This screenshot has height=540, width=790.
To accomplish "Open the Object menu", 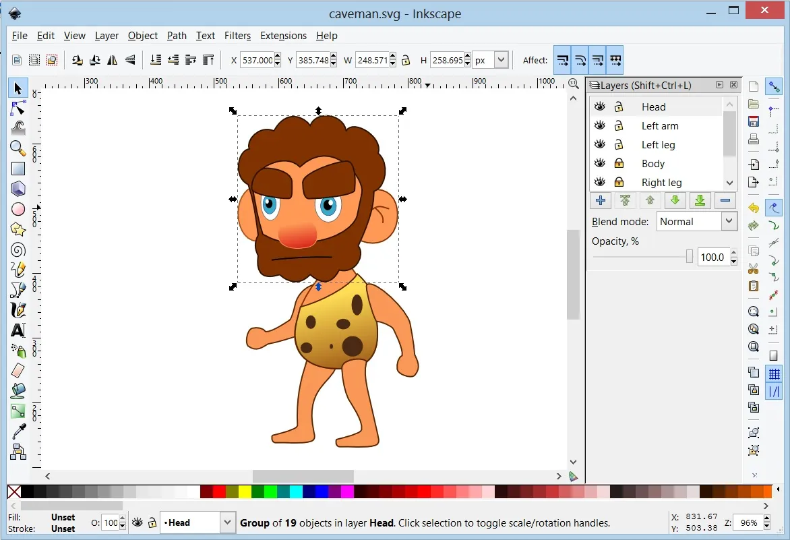I will [x=143, y=36].
